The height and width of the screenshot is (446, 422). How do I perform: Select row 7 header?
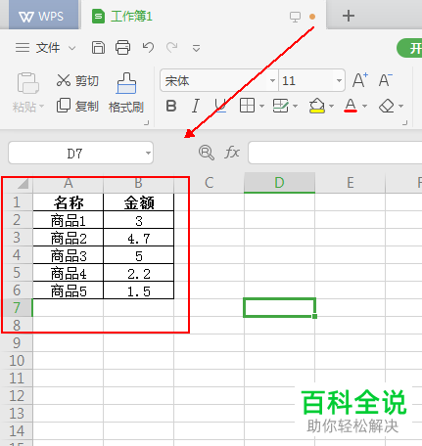(x=17, y=308)
